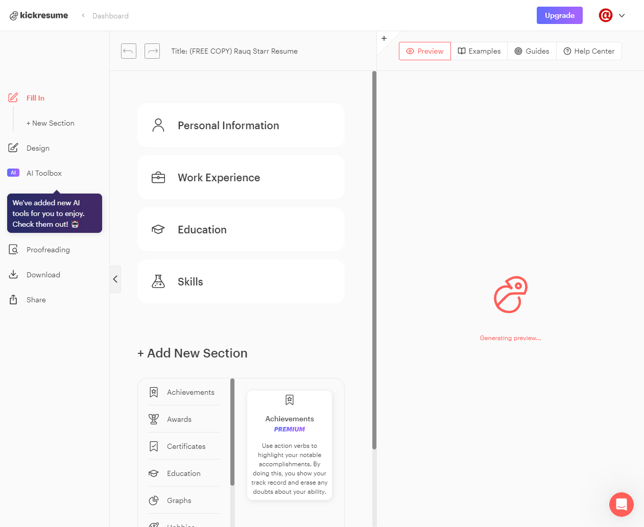
Task: Click the Achievements premium card
Action: pyautogui.click(x=290, y=445)
